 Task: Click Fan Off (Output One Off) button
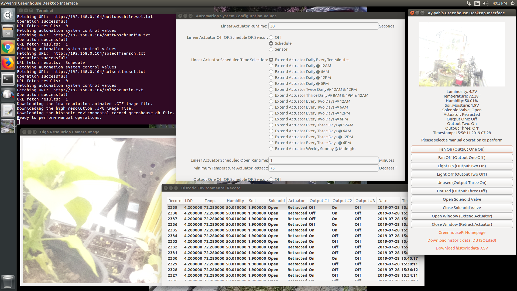point(462,158)
